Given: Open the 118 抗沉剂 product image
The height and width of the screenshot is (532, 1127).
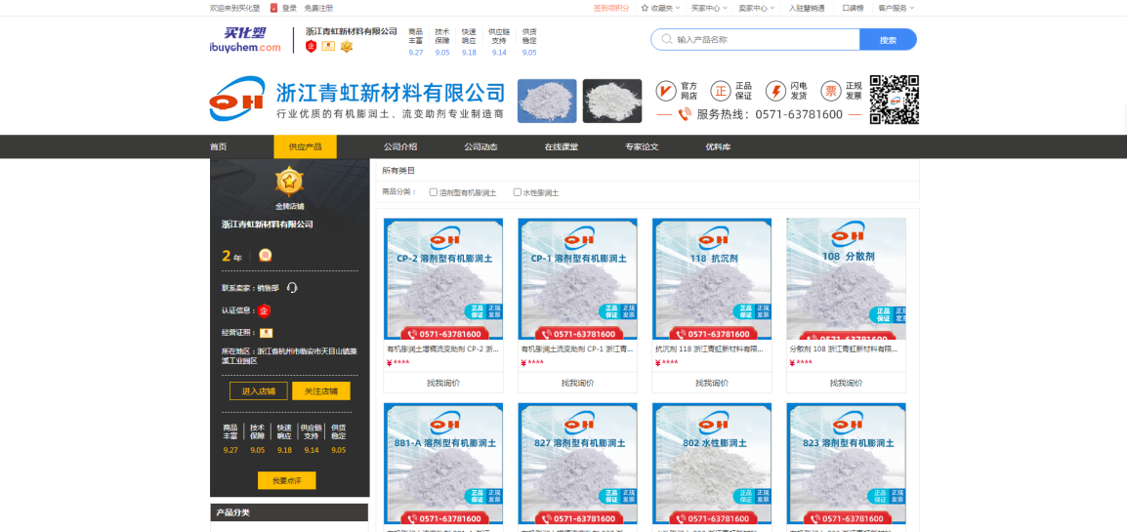Looking at the screenshot, I should [712, 278].
